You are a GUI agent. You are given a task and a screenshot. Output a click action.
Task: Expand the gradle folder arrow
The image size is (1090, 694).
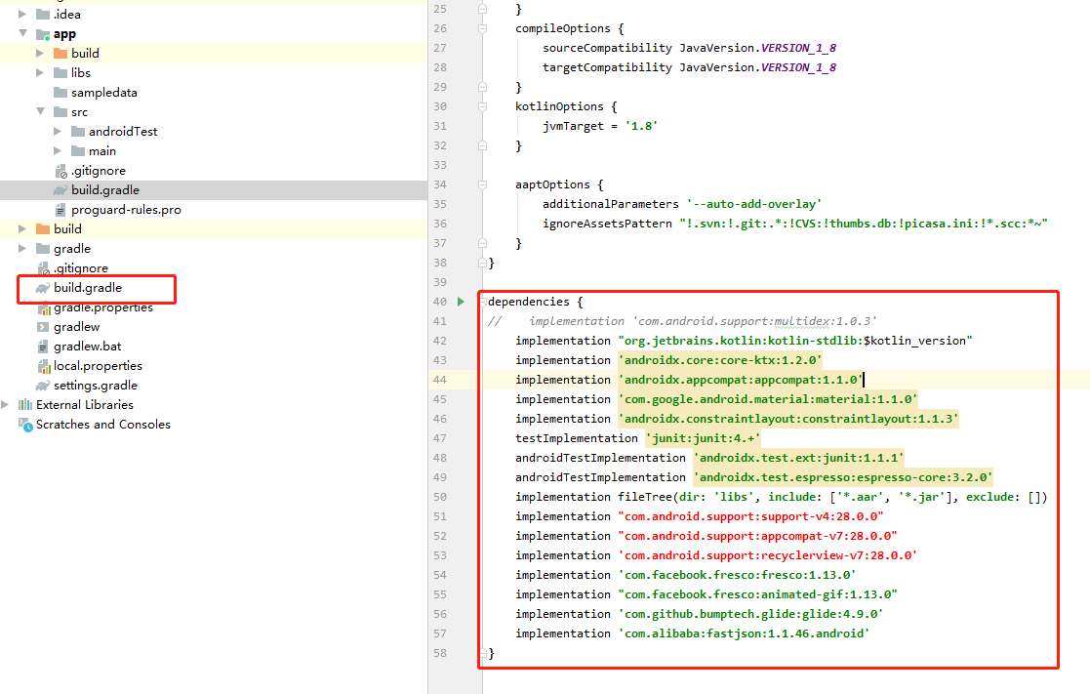[22, 248]
